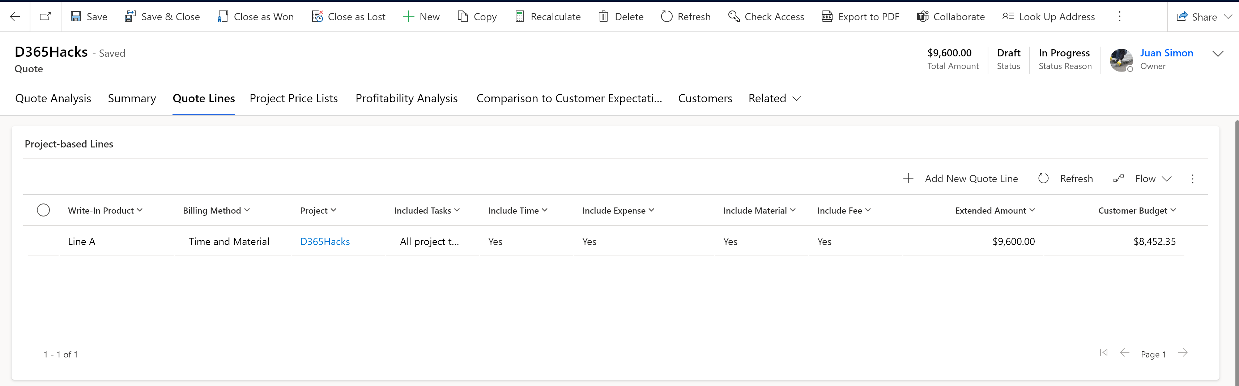Image resolution: width=1239 pixels, height=386 pixels.
Task: Go to the first page icon
Action: click(x=1104, y=353)
